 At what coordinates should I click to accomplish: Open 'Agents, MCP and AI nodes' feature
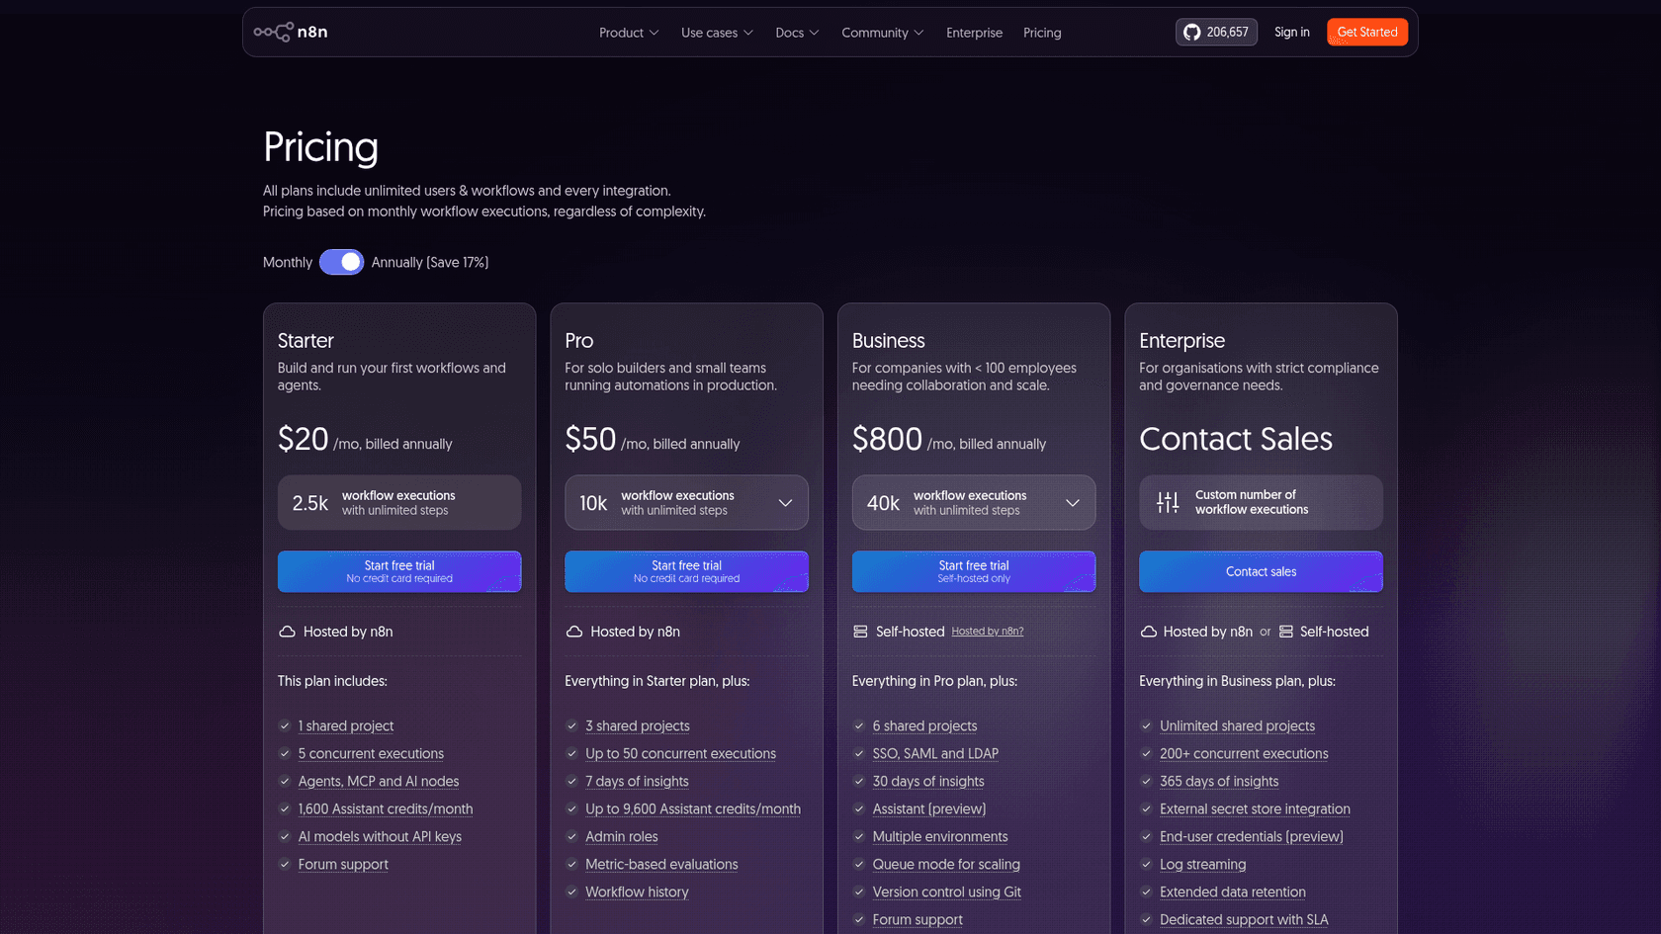(379, 781)
